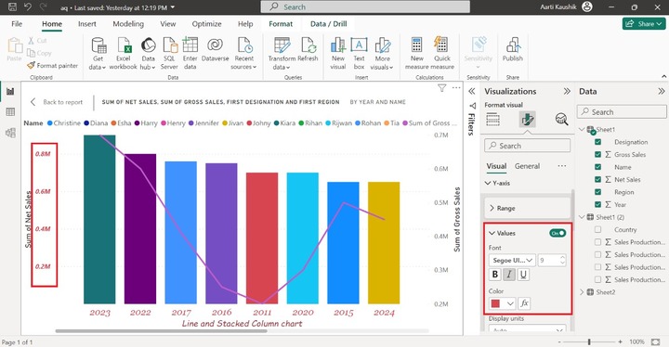
Task: Check the Country field
Action: tap(597, 229)
